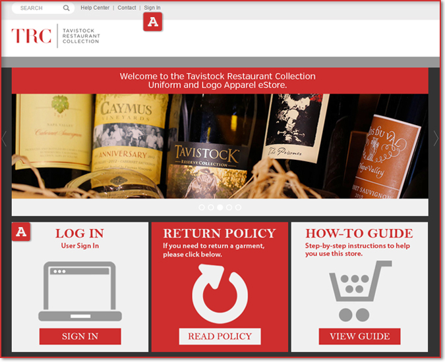Click the red A marker by Sign In

(153, 22)
